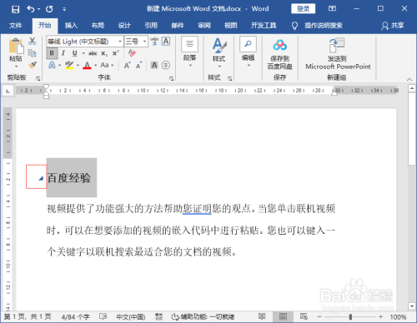Toggle Italic formatting
This screenshot has height=323, width=417.
63,53
